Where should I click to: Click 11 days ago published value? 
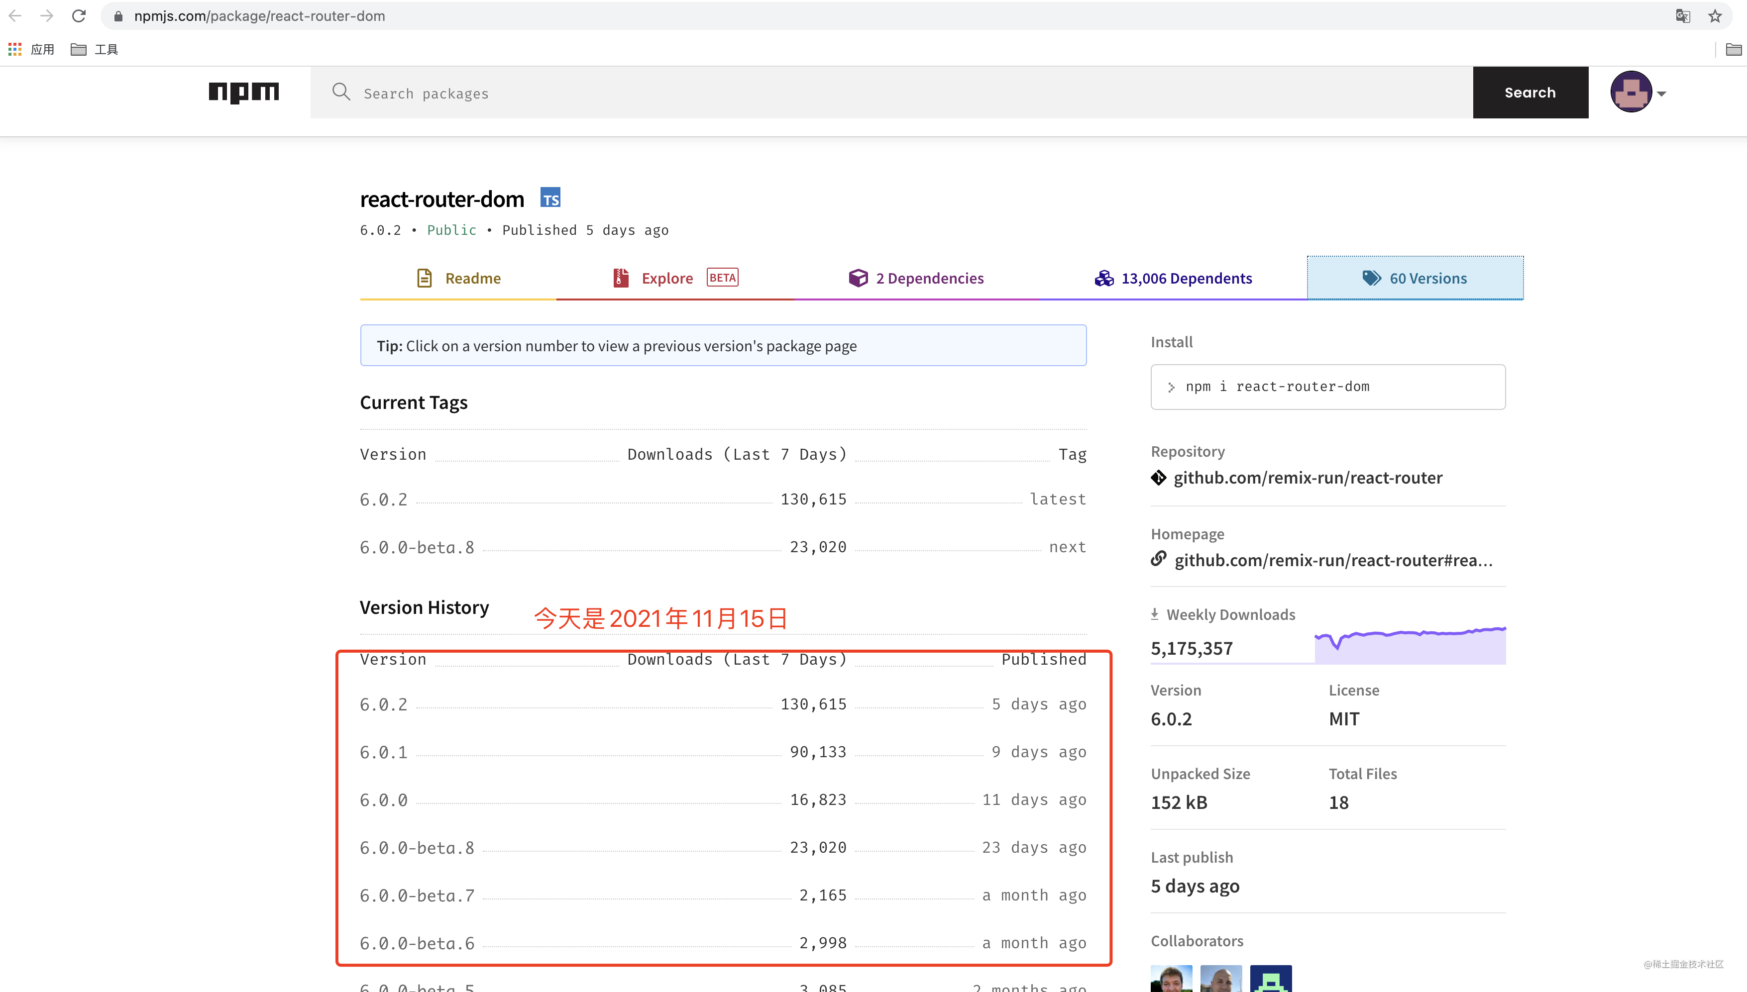[x=1034, y=800]
